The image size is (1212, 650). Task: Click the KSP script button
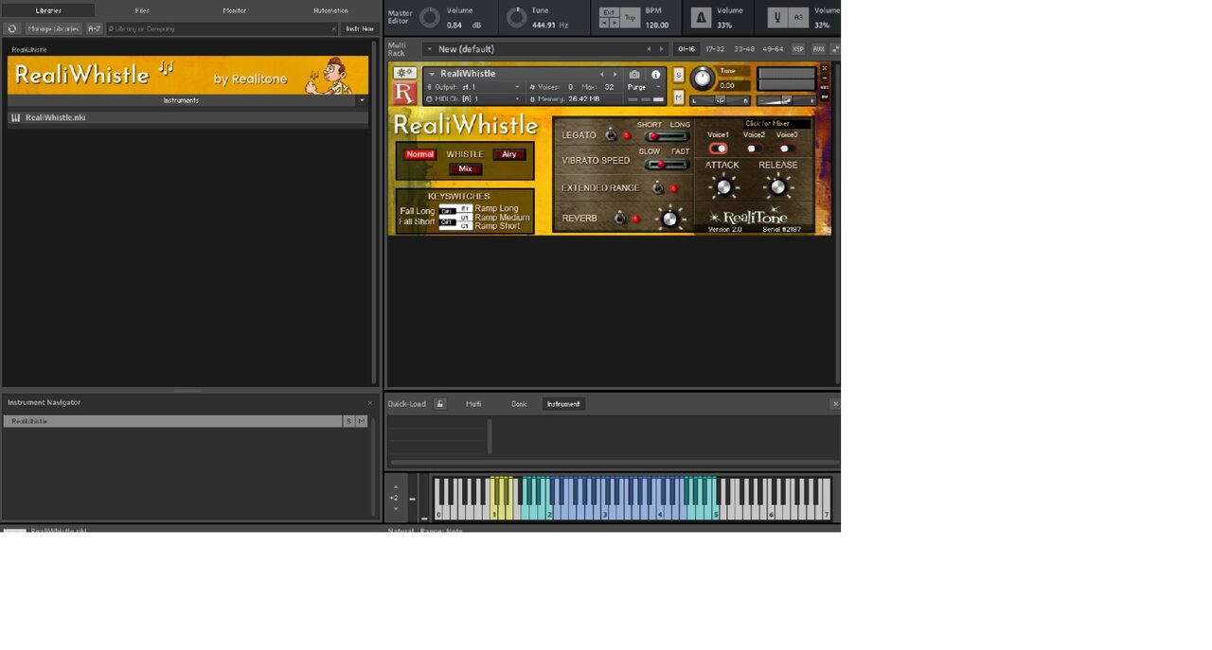798,49
